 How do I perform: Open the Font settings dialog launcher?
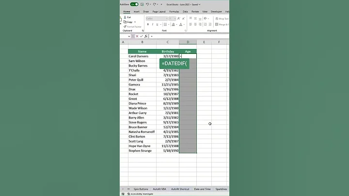coord(185,31)
